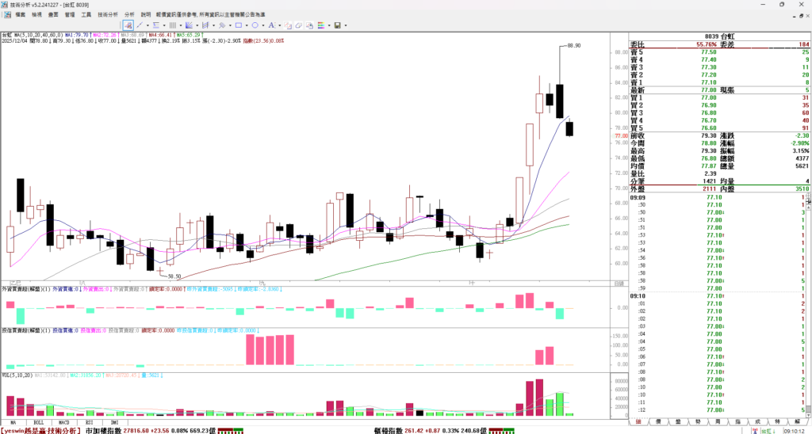Open the 檔案 menu
812x434 pixels.
coord(20,14)
